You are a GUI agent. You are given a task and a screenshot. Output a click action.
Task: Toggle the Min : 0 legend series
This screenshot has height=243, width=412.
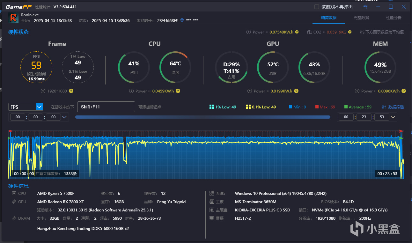tap(297, 107)
